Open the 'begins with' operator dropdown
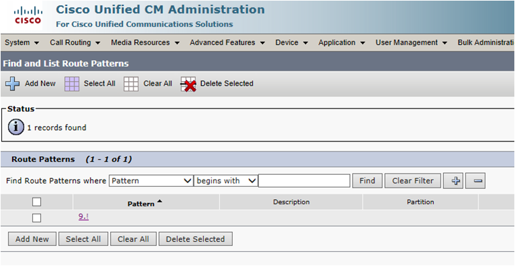 tap(225, 181)
